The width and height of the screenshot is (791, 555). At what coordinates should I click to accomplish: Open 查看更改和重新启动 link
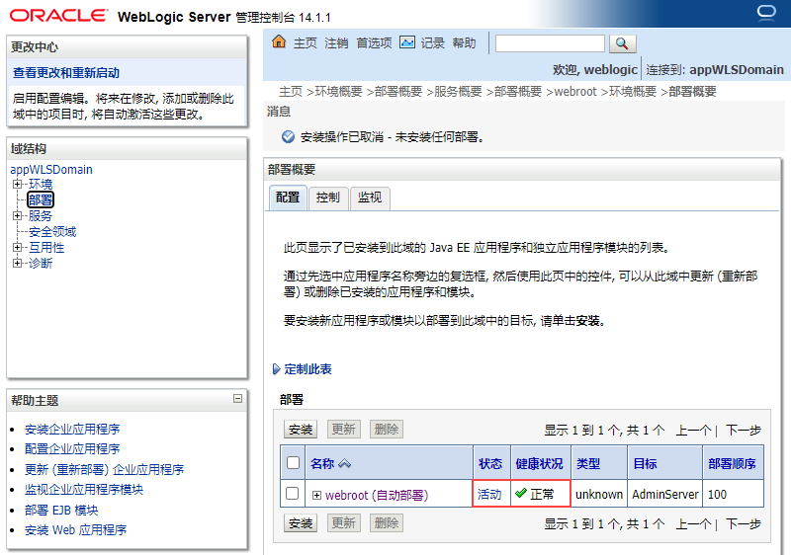(x=66, y=73)
